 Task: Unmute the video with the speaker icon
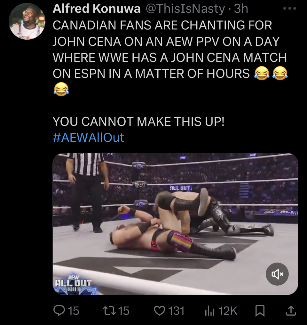[277, 274]
